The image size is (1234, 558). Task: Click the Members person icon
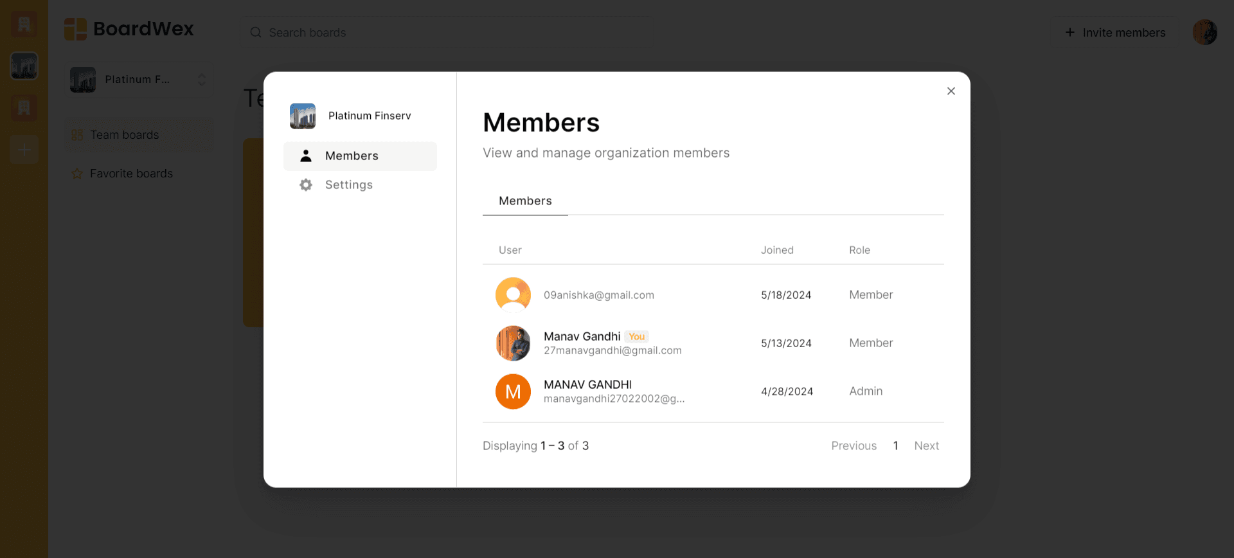click(x=306, y=156)
